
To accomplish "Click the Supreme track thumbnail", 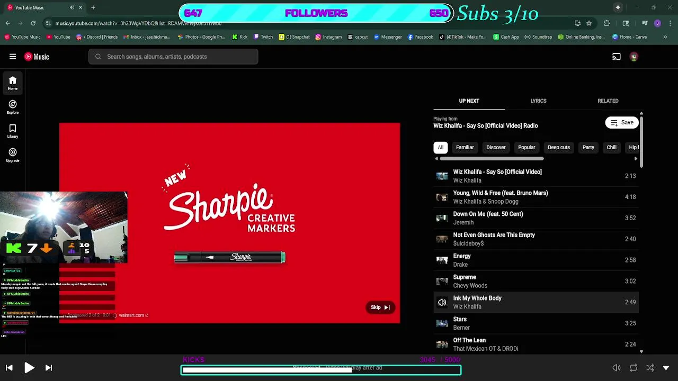I will coord(442,281).
